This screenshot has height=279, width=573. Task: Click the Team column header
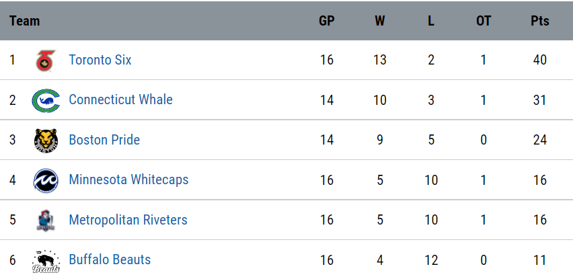(x=24, y=22)
